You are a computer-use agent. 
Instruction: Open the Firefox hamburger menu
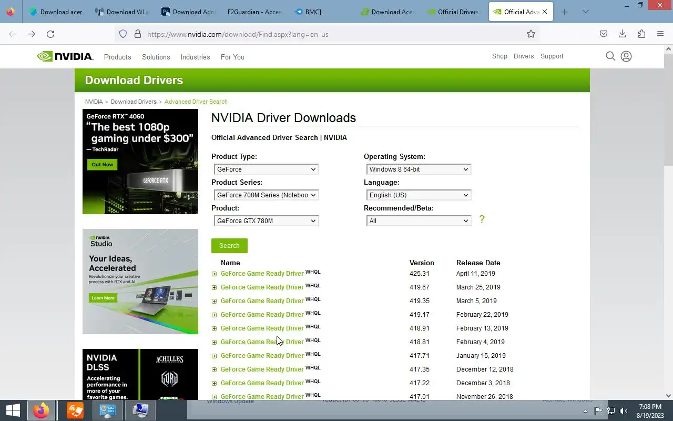point(660,34)
